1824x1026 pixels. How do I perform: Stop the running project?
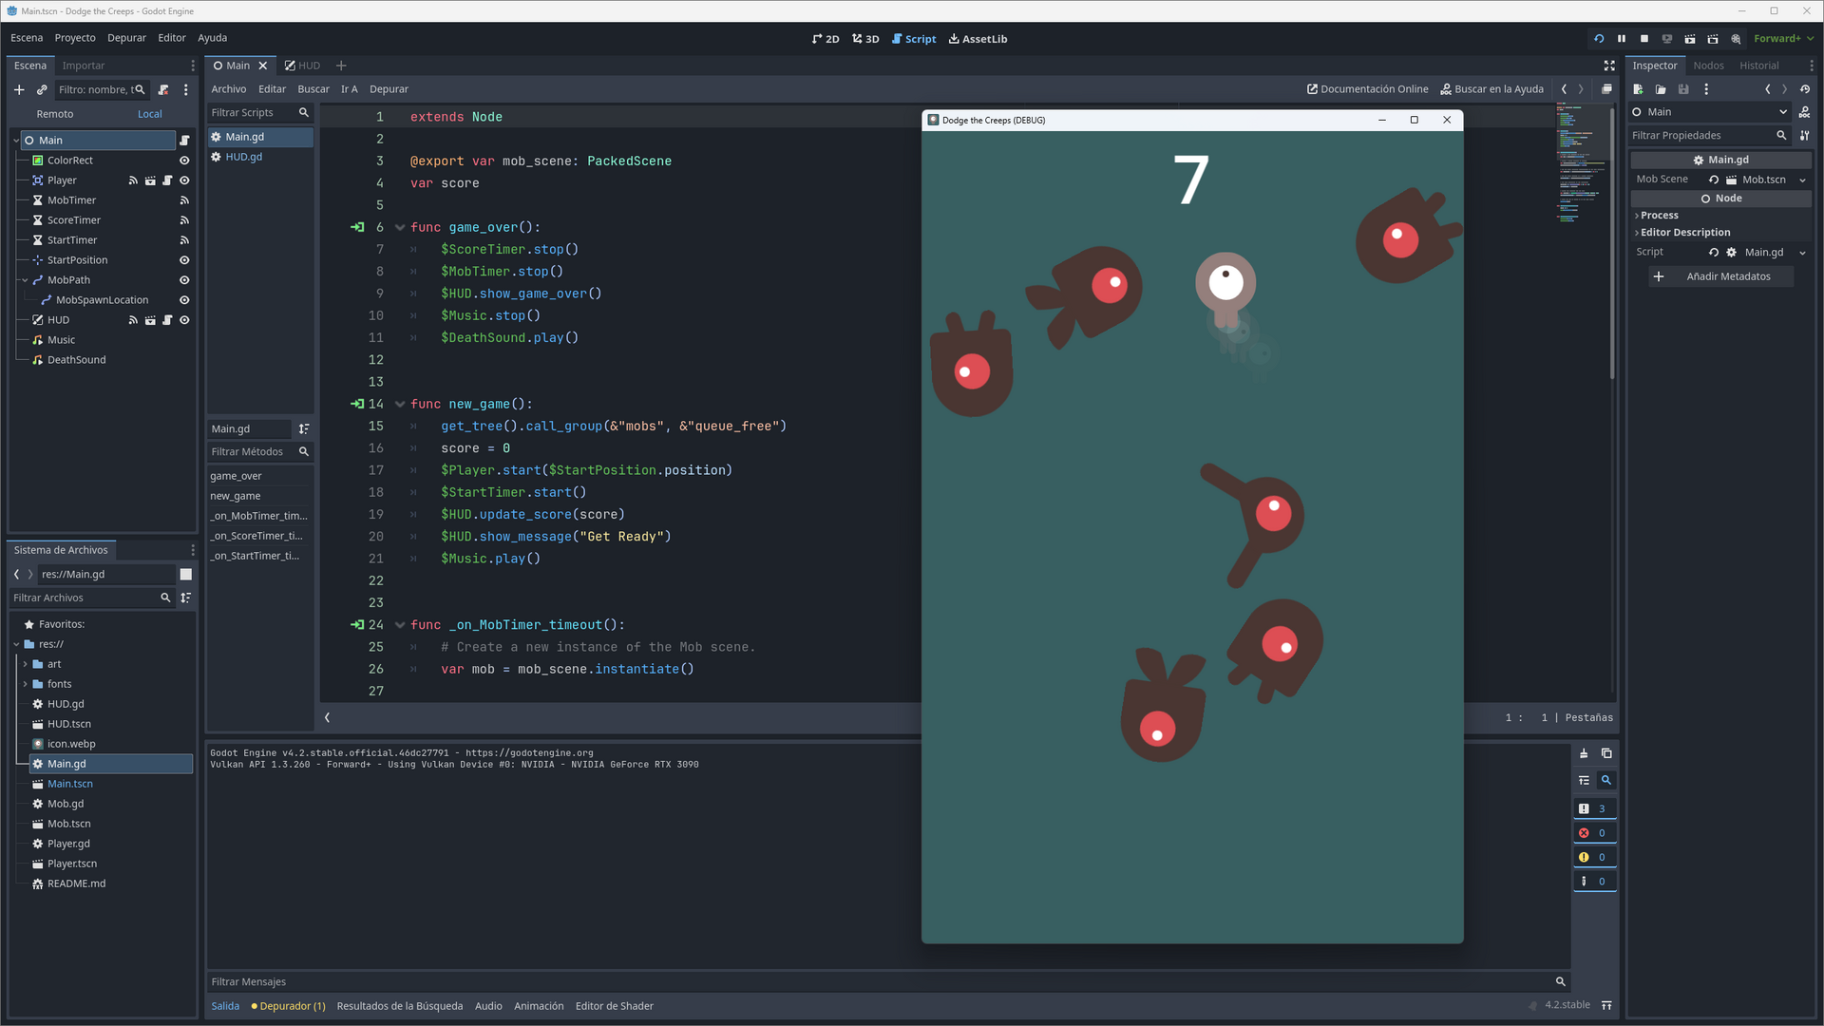[x=1644, y=39]
